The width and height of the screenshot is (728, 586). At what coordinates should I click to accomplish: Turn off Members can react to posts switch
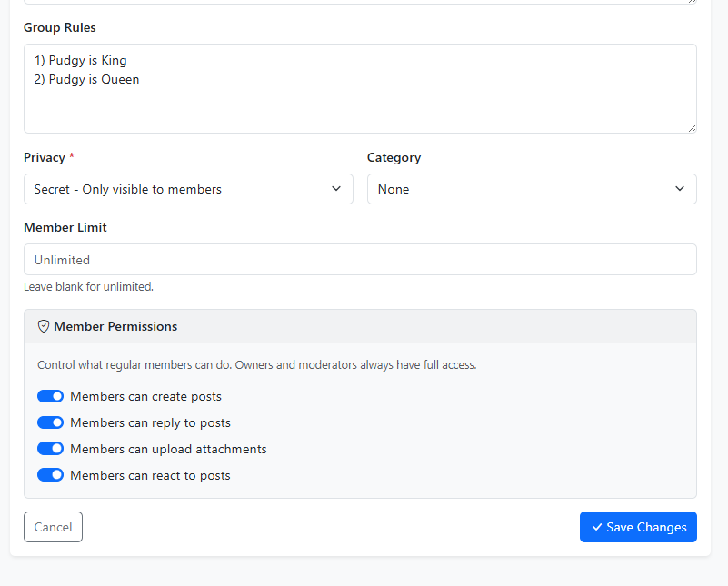51,475
